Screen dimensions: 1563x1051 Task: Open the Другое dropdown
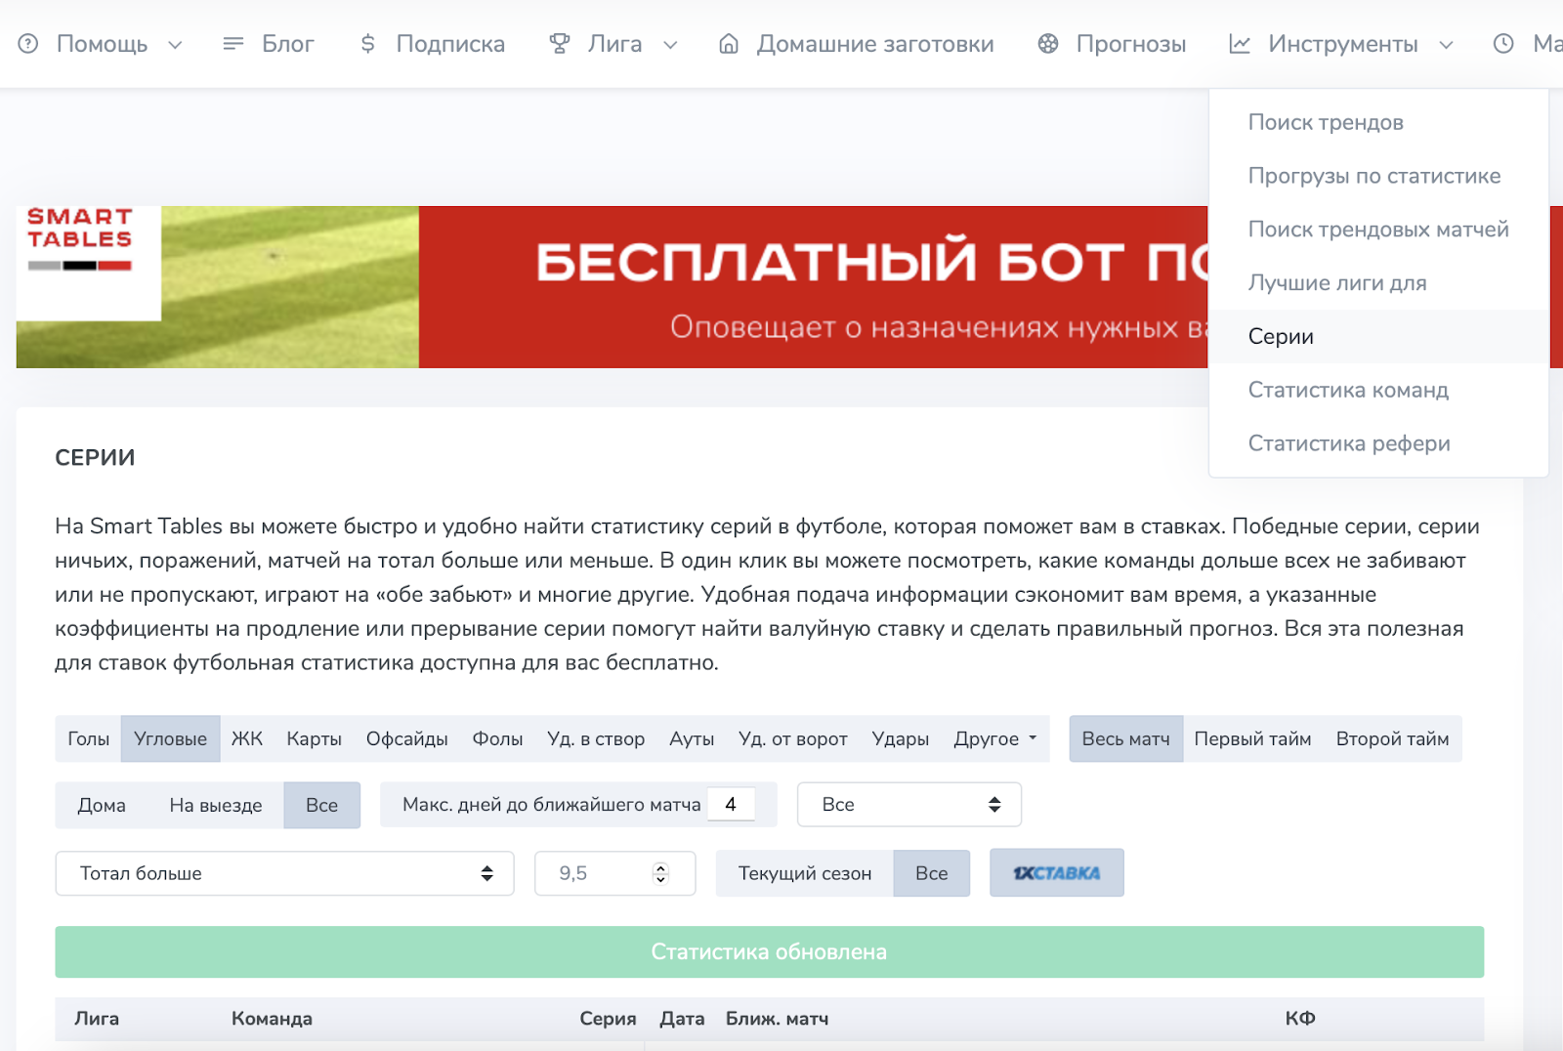click(995, 739)
